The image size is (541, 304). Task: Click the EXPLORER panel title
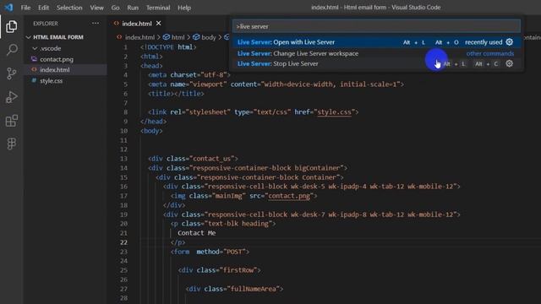(x=46, y=24)
